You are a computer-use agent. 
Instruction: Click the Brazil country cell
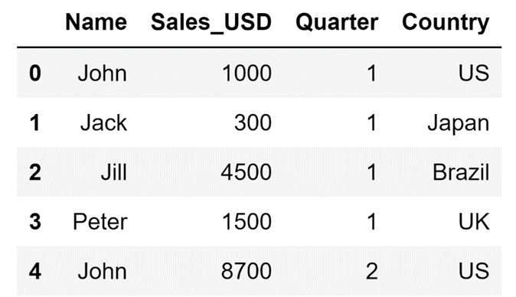coord(461,172)
